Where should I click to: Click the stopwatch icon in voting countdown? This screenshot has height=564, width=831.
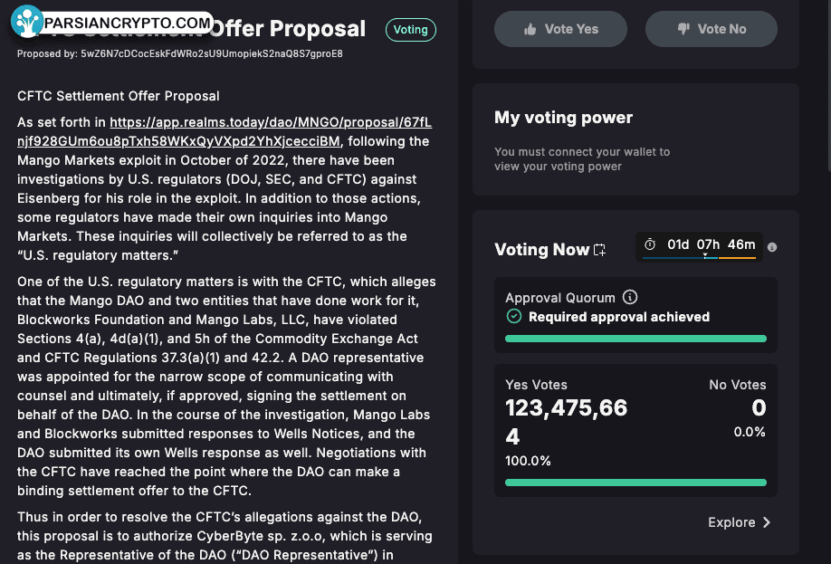click(x=650, y=244)
